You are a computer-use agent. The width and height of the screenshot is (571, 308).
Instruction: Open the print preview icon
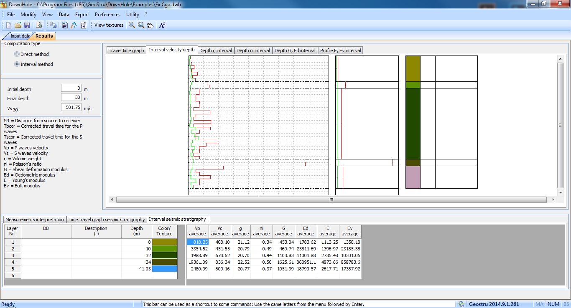point(39,25)
